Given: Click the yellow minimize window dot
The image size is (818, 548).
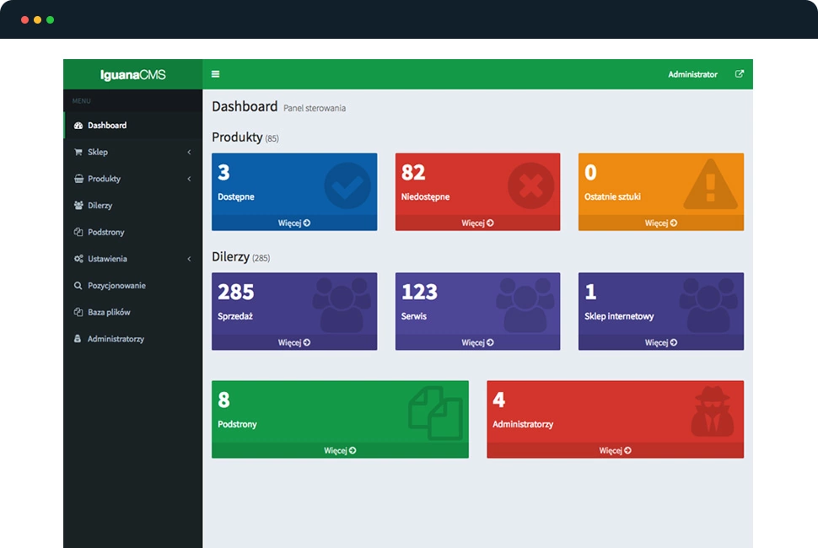Looking at the screenshot, I should tap(38, 19).
